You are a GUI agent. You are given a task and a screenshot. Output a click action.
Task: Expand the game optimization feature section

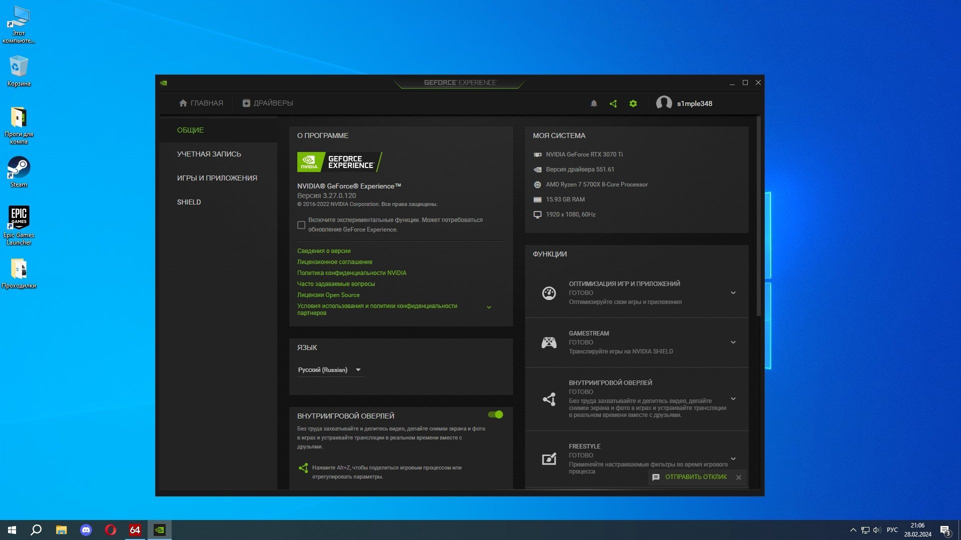tap(733, 293)
